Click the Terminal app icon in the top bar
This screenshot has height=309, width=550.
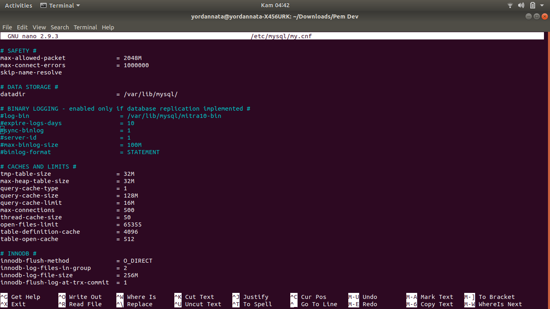pyautogui.click(x=43, y=6)
